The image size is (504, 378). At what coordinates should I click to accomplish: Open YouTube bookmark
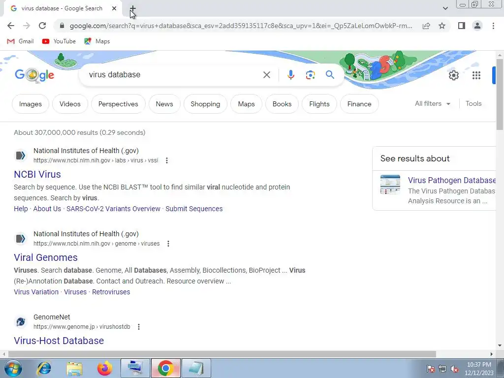tap(59, 41)
